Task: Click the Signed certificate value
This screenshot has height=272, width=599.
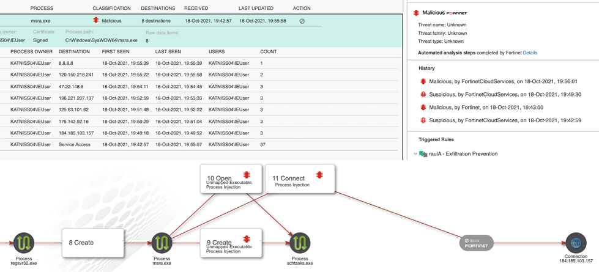Action: pos(40,40)
